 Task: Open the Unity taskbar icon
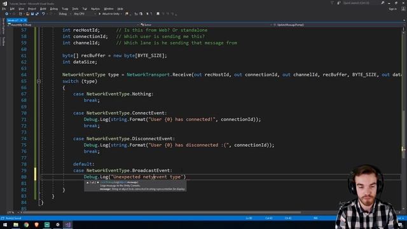(x=58, y=225)
